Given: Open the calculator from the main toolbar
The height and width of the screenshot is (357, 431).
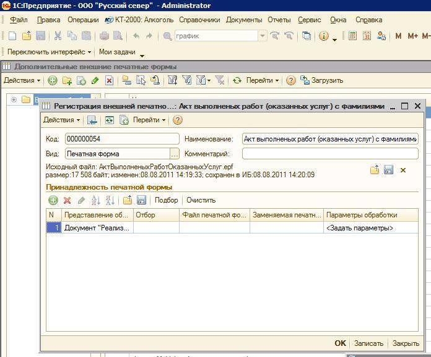Looking at the screenshot, I should click(352, 36).
